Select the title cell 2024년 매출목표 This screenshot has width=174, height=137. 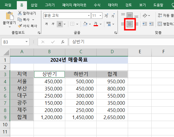[x=69, y=60]
